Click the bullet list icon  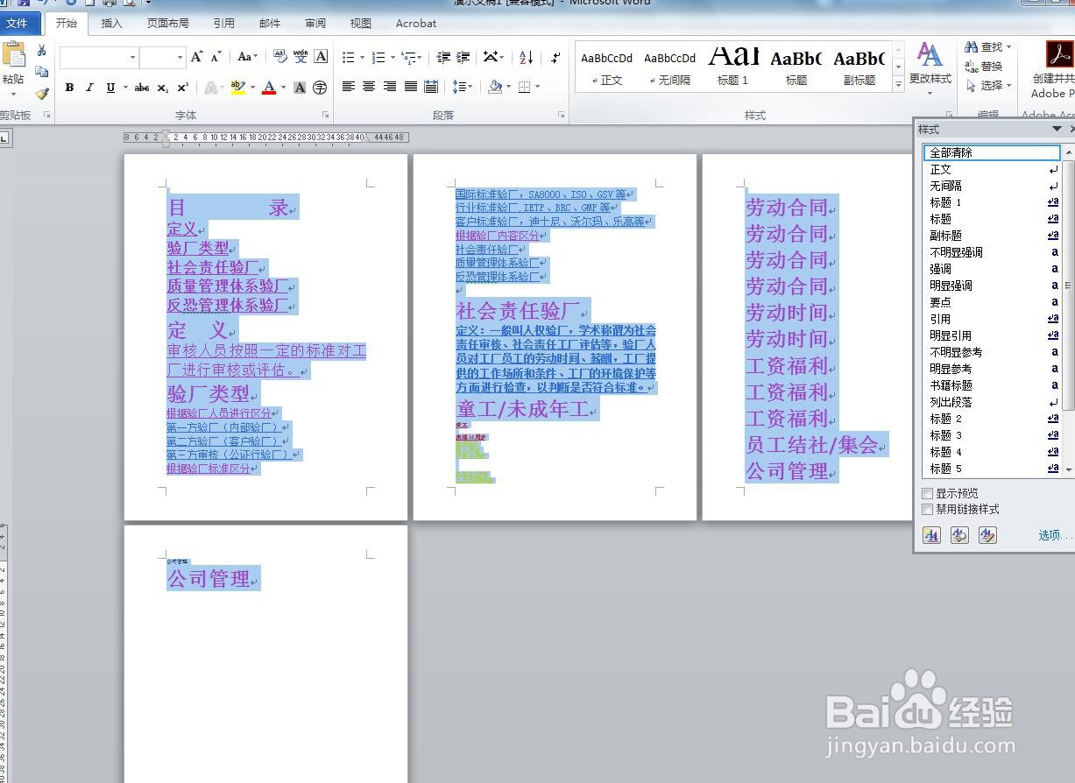[x=349, y=58]
